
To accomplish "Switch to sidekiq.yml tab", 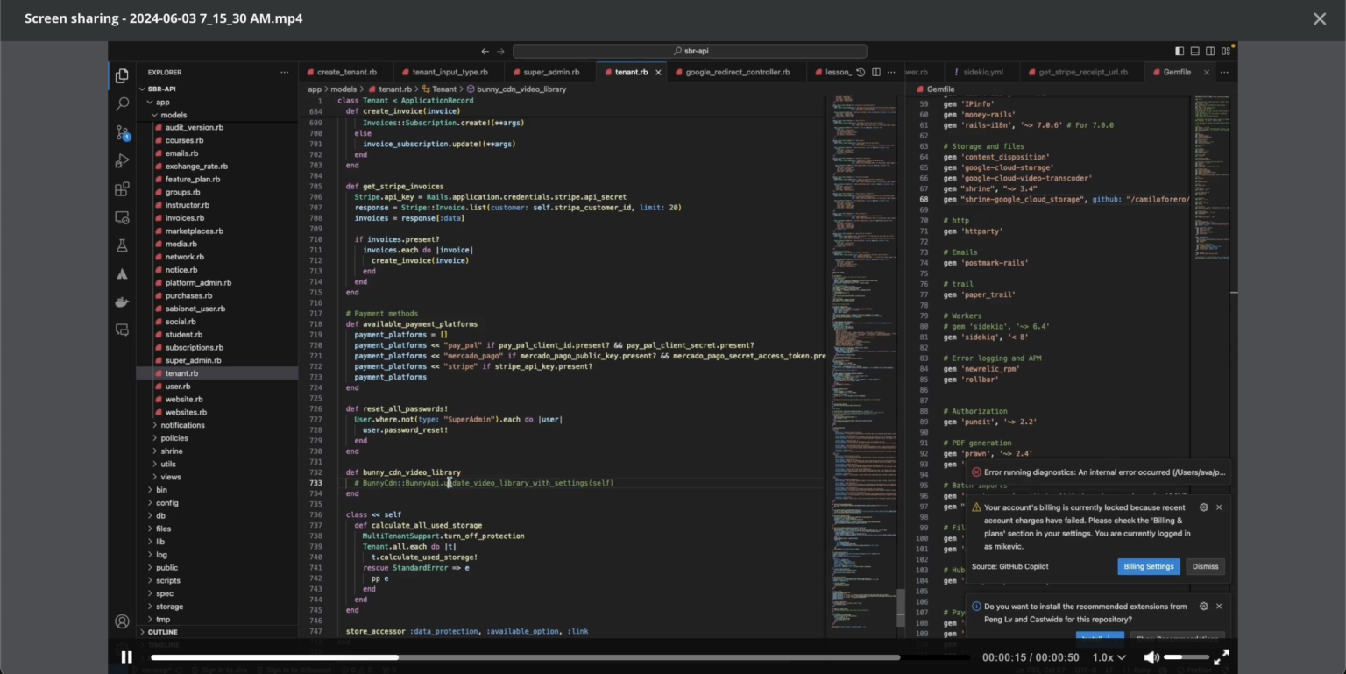I will point(982,72).
